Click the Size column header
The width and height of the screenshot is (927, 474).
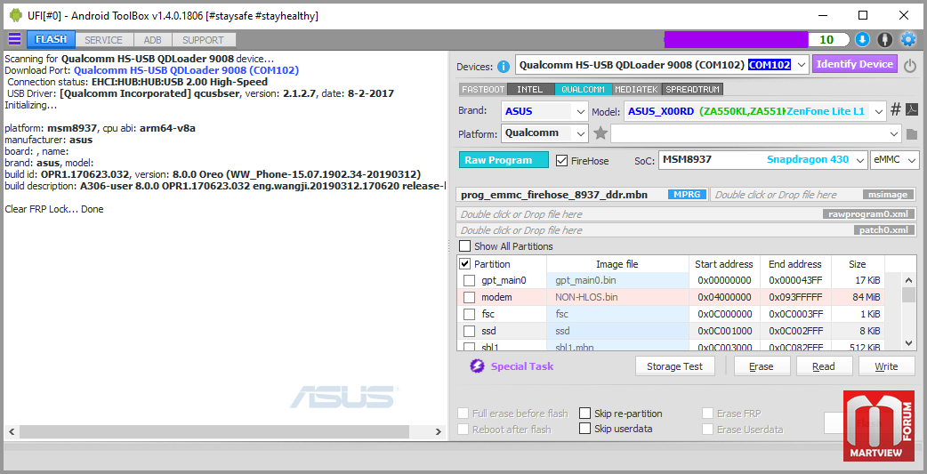click(858, 264)
